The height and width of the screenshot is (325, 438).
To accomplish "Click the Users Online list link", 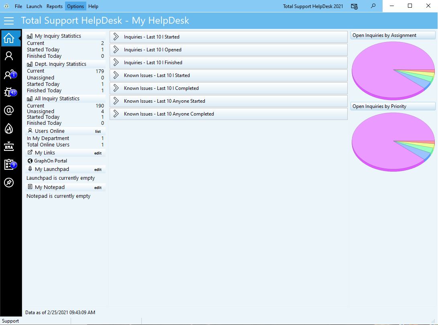I will [x=98, y=131].
